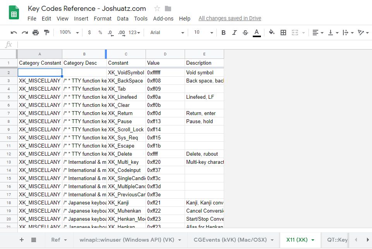Click the Undo icon
372x249 pixels.
click(14, 33)
